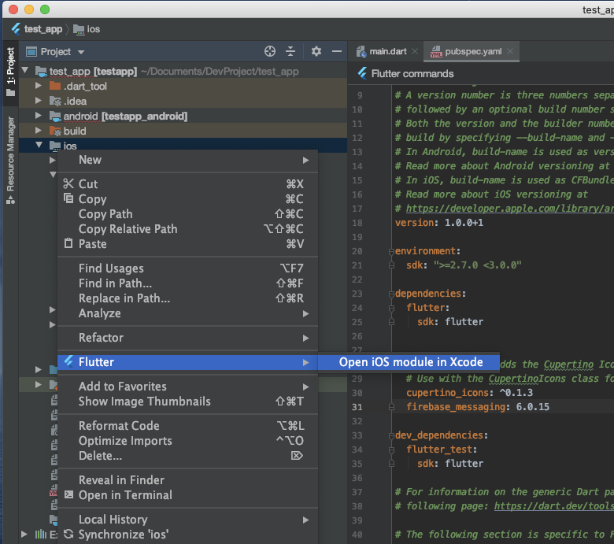Switch to the pubspec.yaml tab

[472, 51]
